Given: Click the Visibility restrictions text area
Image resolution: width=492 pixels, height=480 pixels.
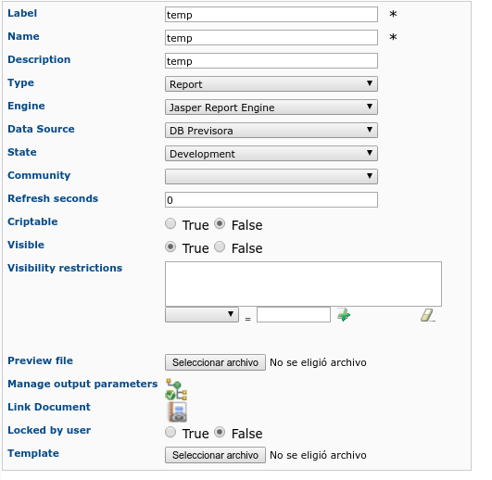Looking at the screenshot, I should [303, 284].
